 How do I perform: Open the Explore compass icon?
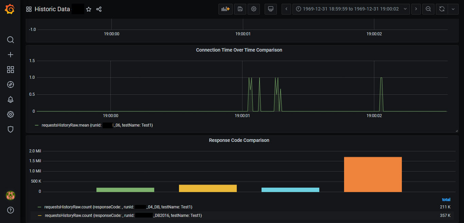(11, 85)
